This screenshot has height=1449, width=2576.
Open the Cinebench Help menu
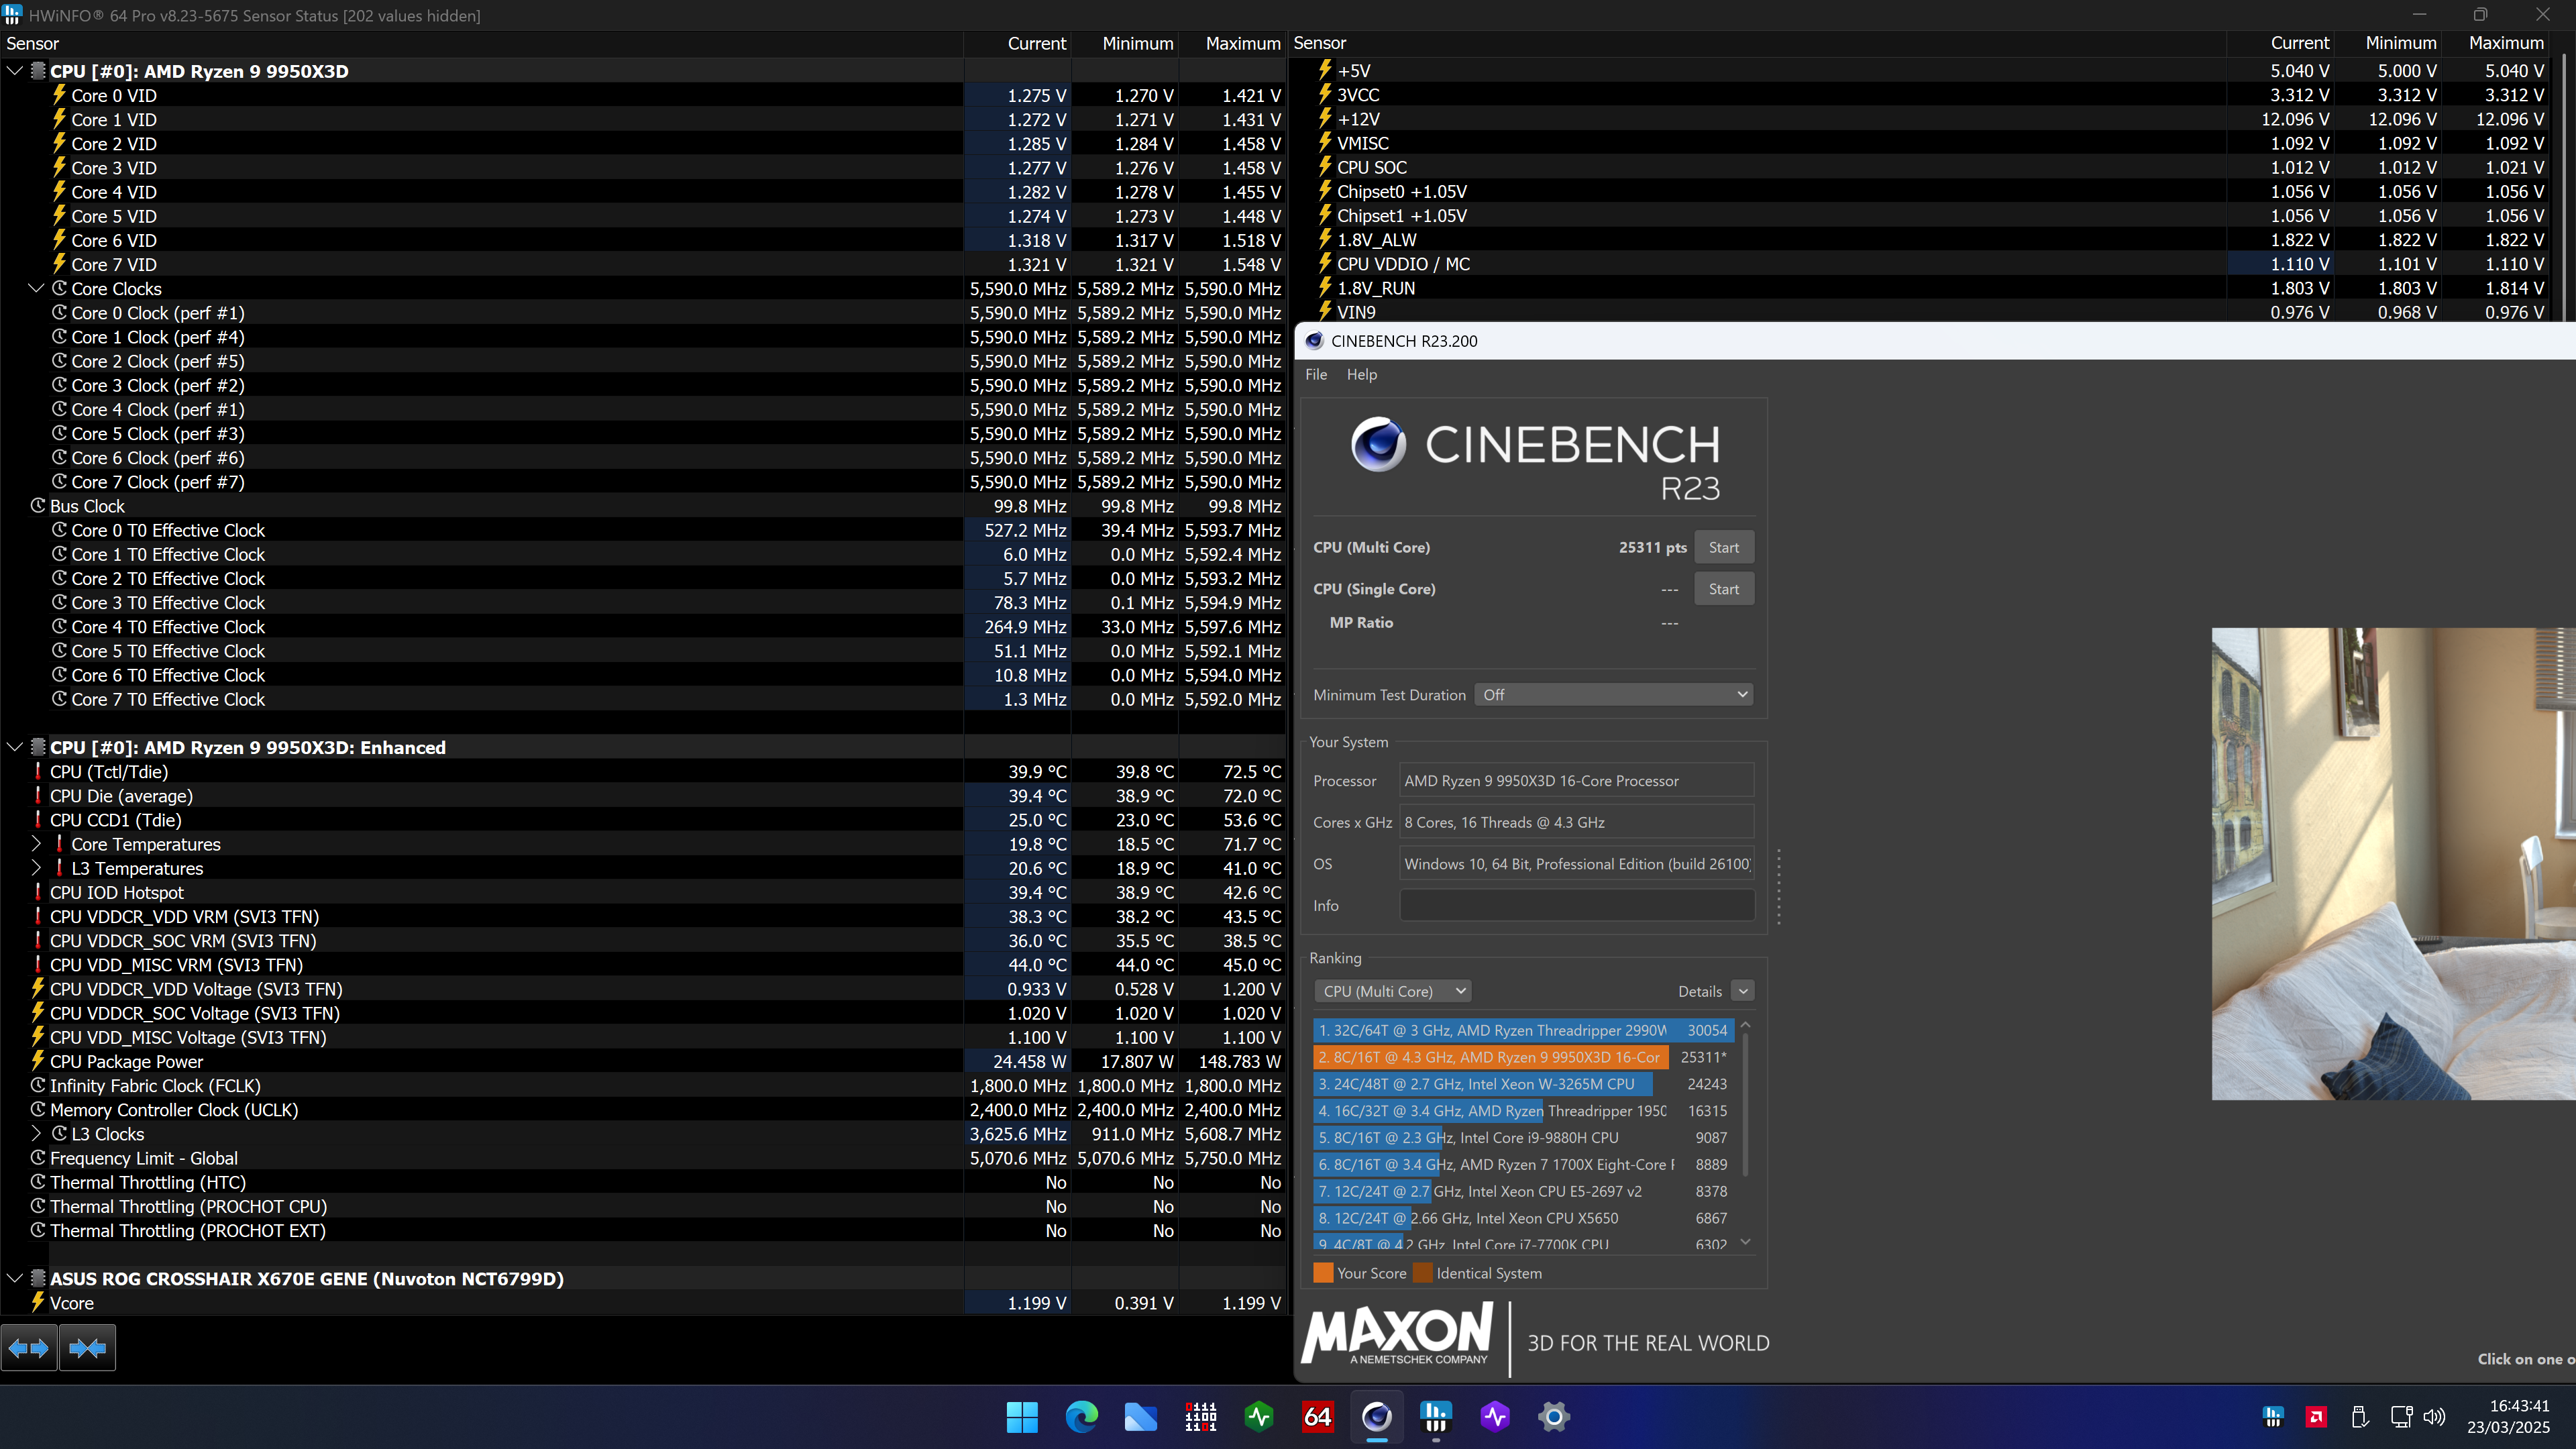1361,374
